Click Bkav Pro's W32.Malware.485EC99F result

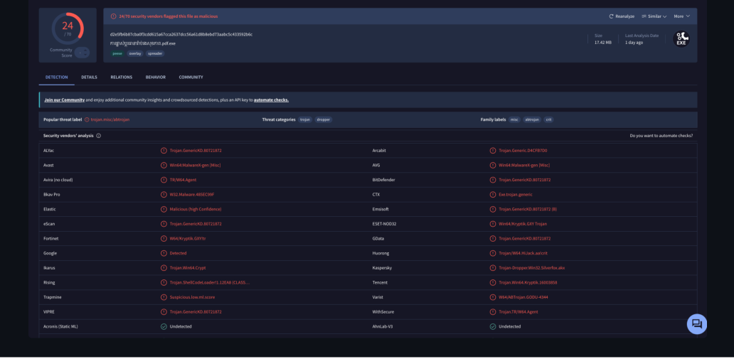pyautogui.click(x=192, y=195)
